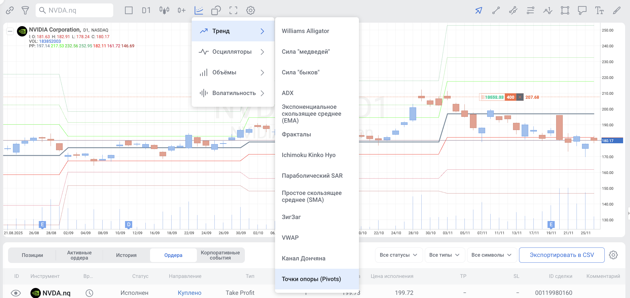This screenshot has width=630, height=298.
Task: Select the rectangle shape drawing tool
Action: (x=565, y=11)
